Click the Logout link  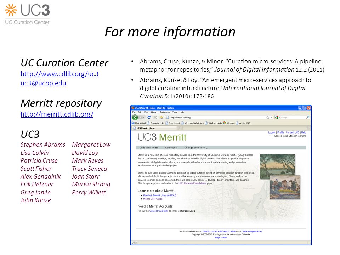(x=272, y=132)
